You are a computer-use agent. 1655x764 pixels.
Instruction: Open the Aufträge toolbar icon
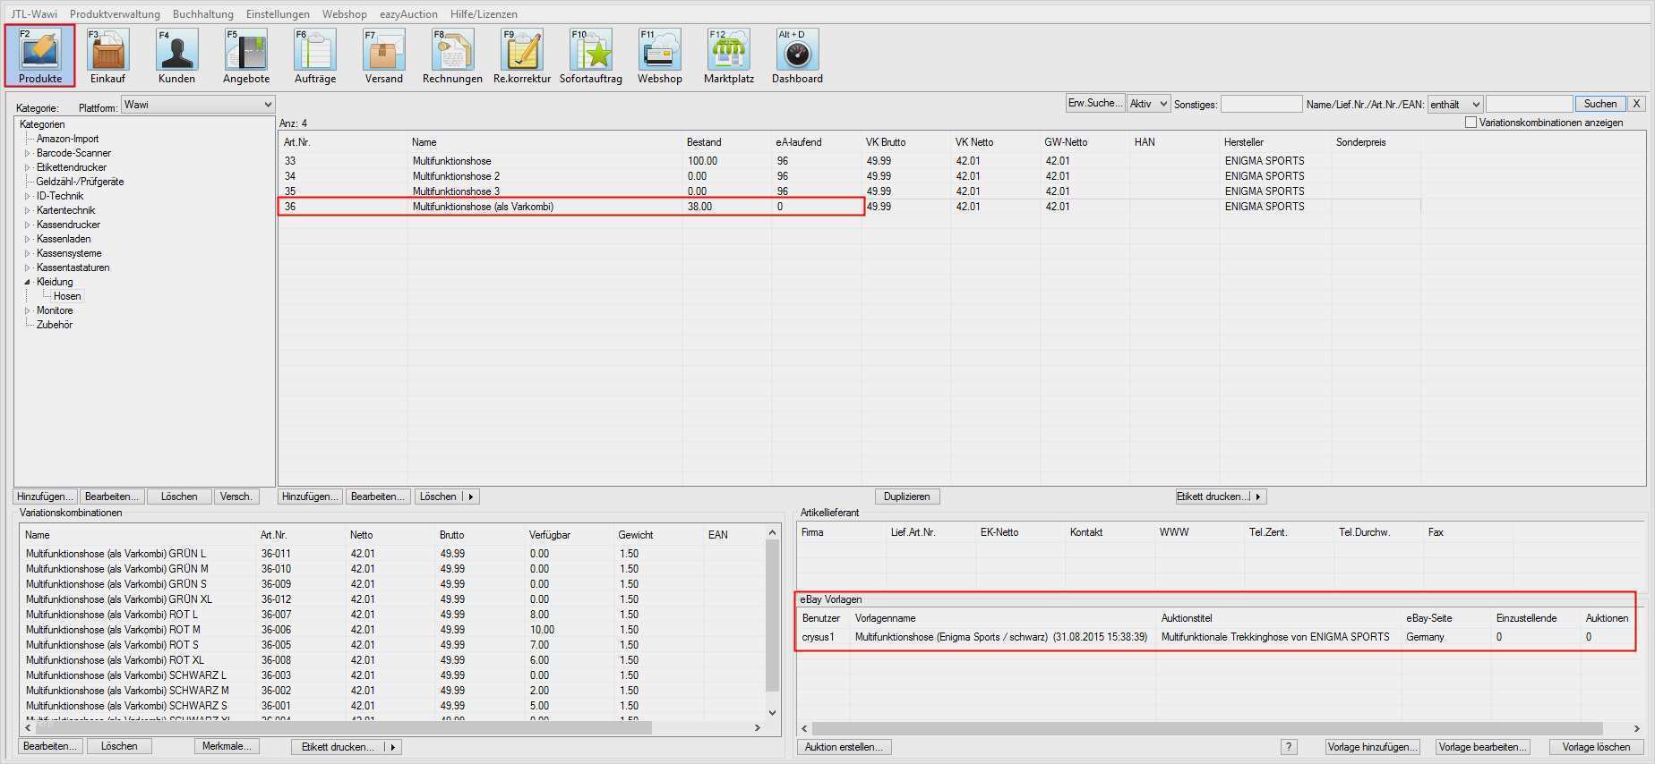315,55
